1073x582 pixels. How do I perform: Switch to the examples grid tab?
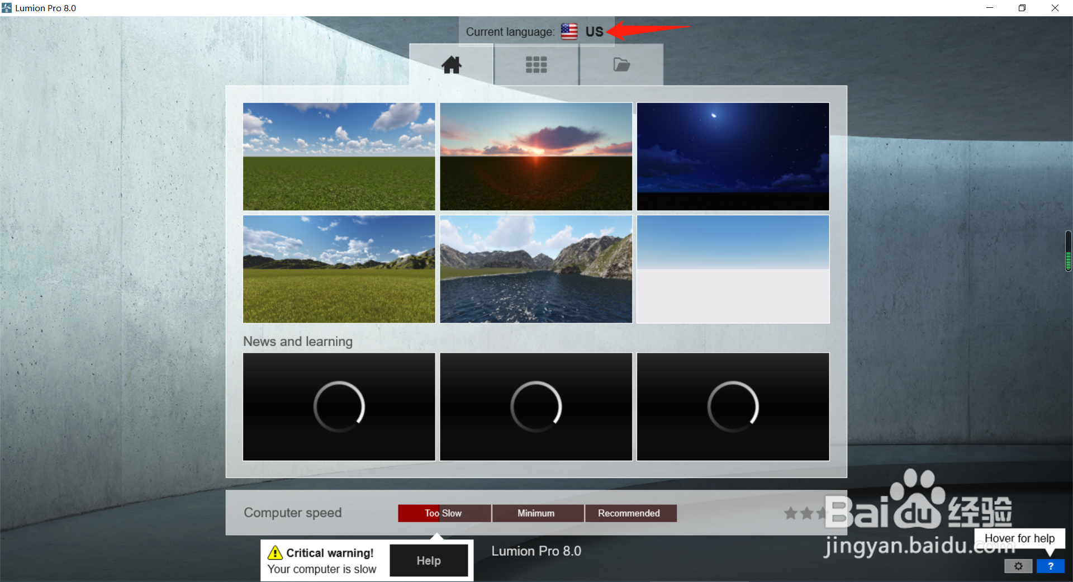coord(536,65)
